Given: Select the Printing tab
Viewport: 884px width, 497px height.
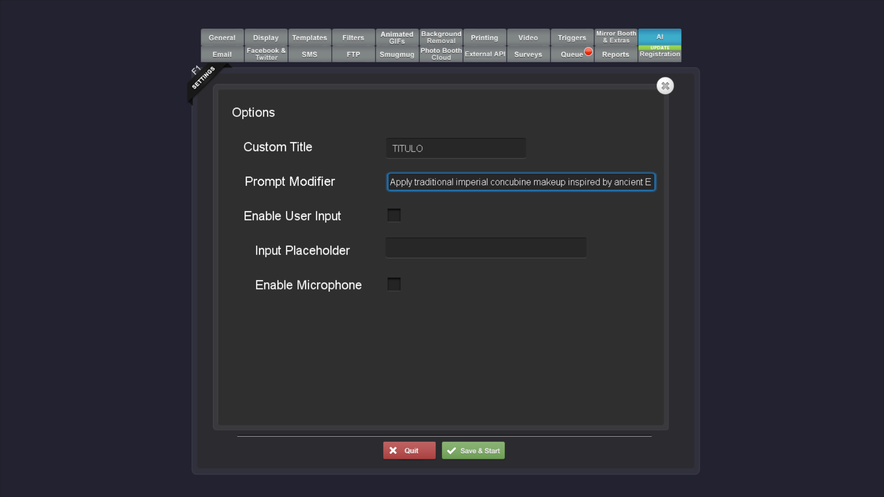Looking at the screenshot, I should point(484,38).
